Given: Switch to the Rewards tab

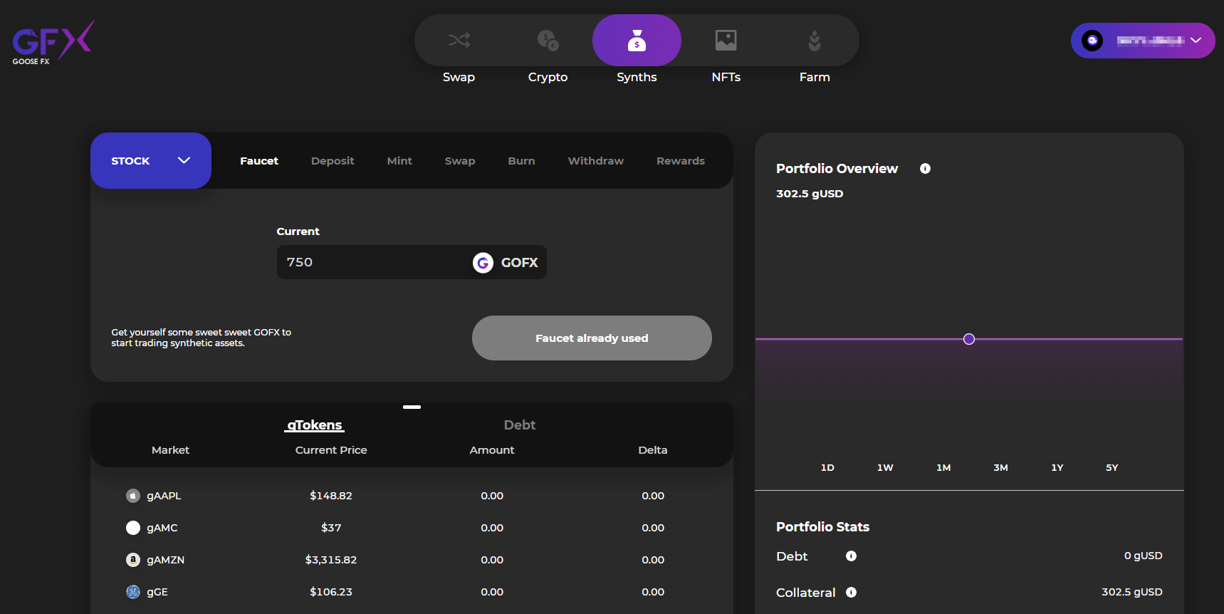Looking at the screenshot, I should (681, 161).
